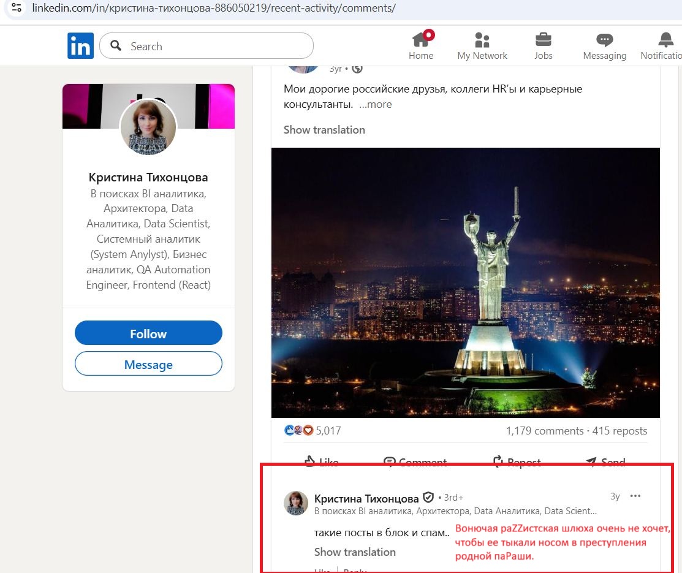Image resolution: width=682 pixels, height=573 pixels.
Task: Click the profile photo in sidebar card
Action: pyautogui.click(x=148, y=127)
